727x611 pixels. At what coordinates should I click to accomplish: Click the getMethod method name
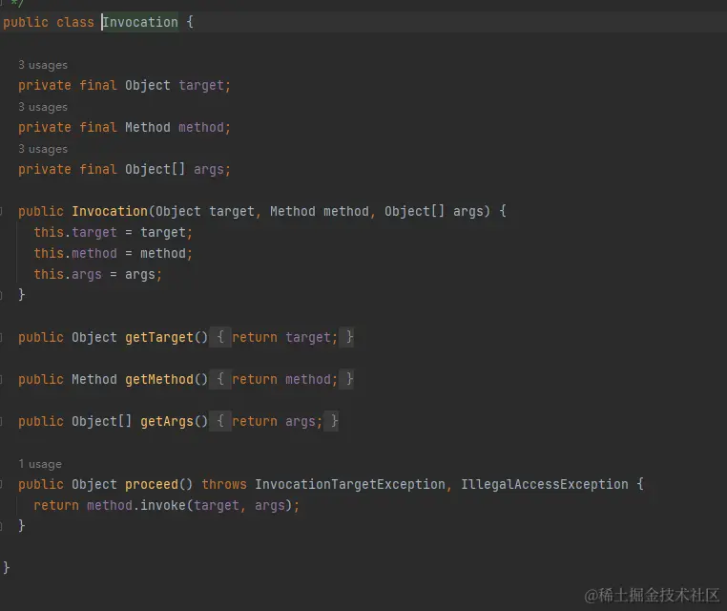pos(159,380)
